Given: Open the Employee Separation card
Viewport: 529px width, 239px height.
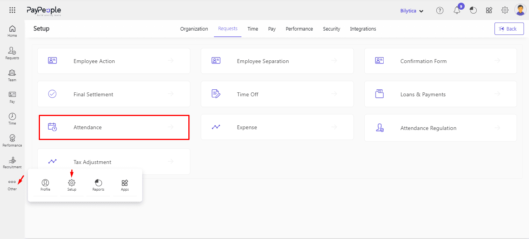Looking at the screenshot, I should (277, 61).
